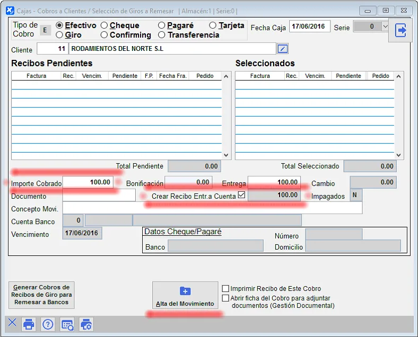Click the printer icon in bottom toolbar
418x337 pixels.
pyautogui.click(x=29, y=324)
